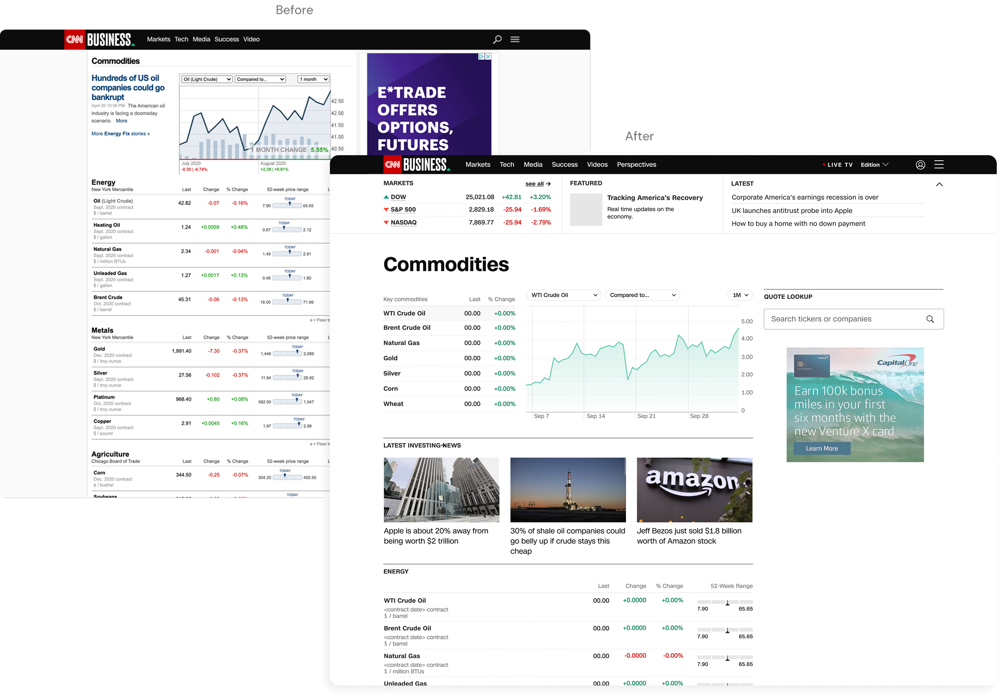Open Oil (Light Crude) dropdown in Before chart
This screenshot has height=698, width=1003.
click(x=207, y=79)
